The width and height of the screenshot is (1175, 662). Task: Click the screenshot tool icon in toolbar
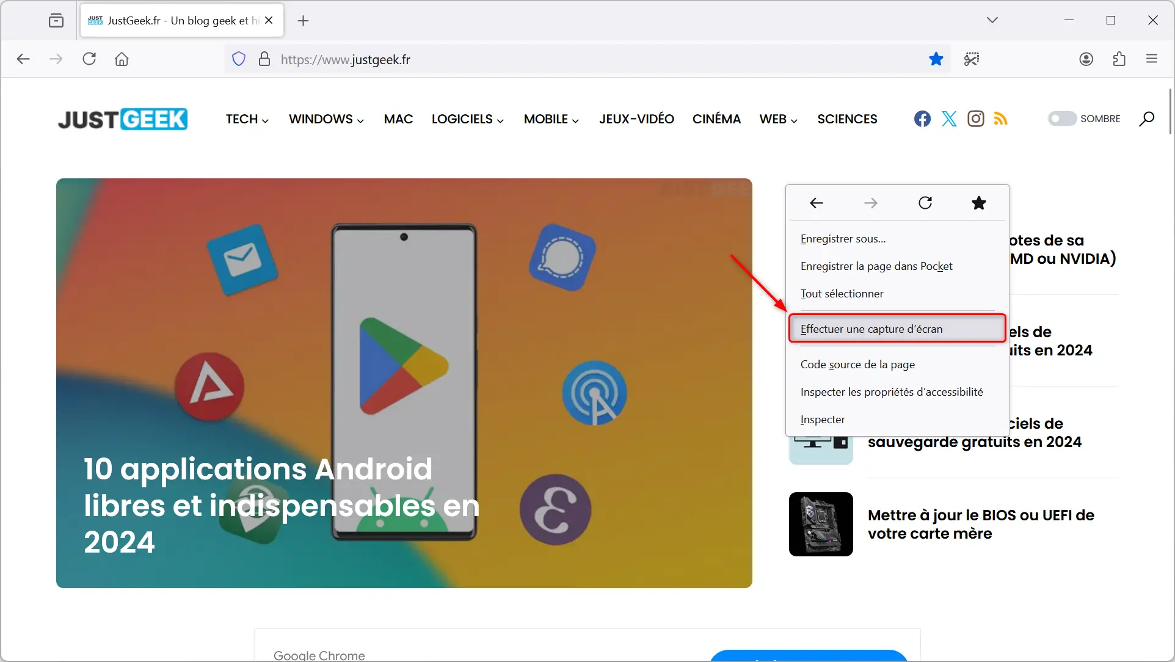tap(972, 59)
